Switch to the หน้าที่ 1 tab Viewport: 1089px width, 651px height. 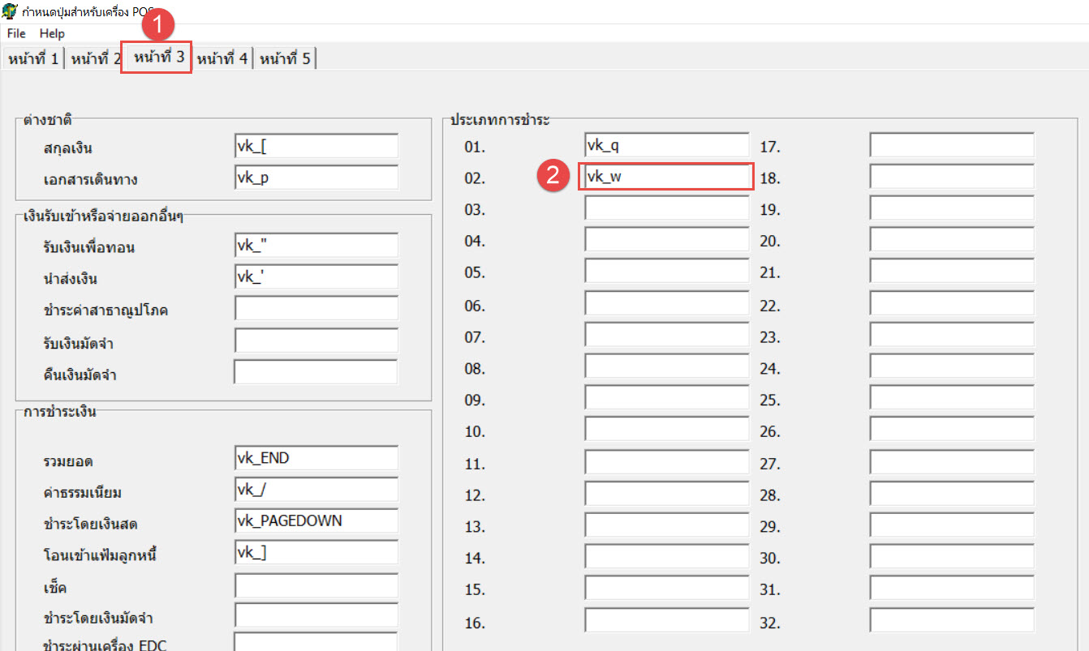(x=32, y=58)
